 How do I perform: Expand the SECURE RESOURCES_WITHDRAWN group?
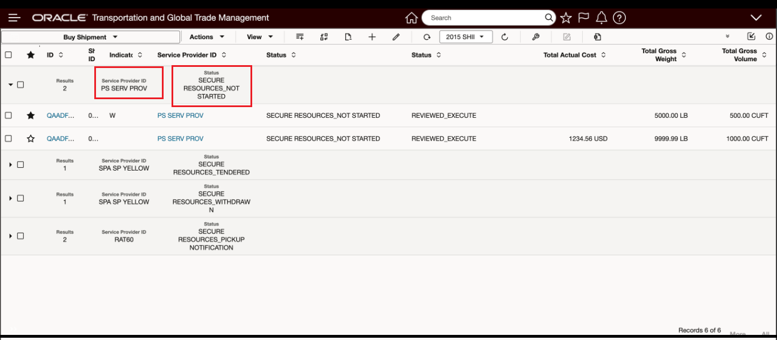pos(10,198)
